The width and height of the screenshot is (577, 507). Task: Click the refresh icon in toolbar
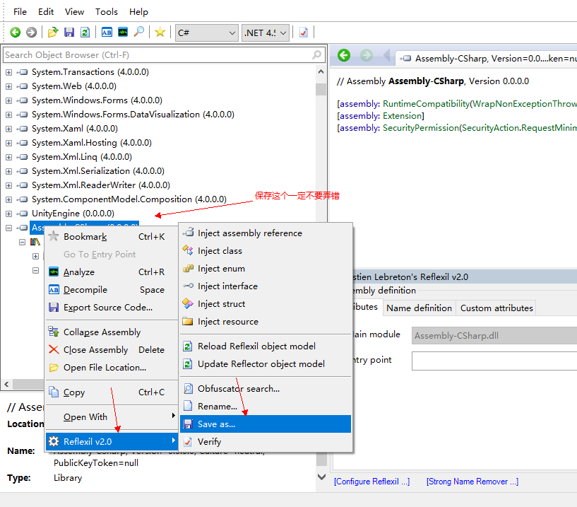point(85,33)
